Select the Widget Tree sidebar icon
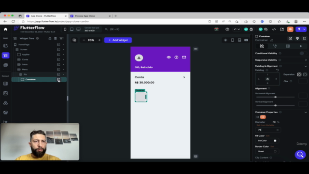Screen dimensions: 309x174 click(x=5, y=56)
